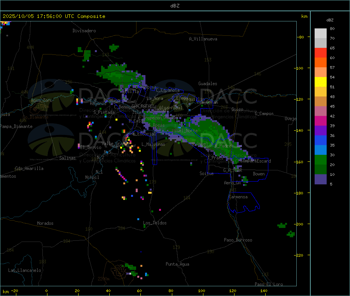Click the Bowen label
The height and width of the screenshot is (296, 350).
[259, 173]
